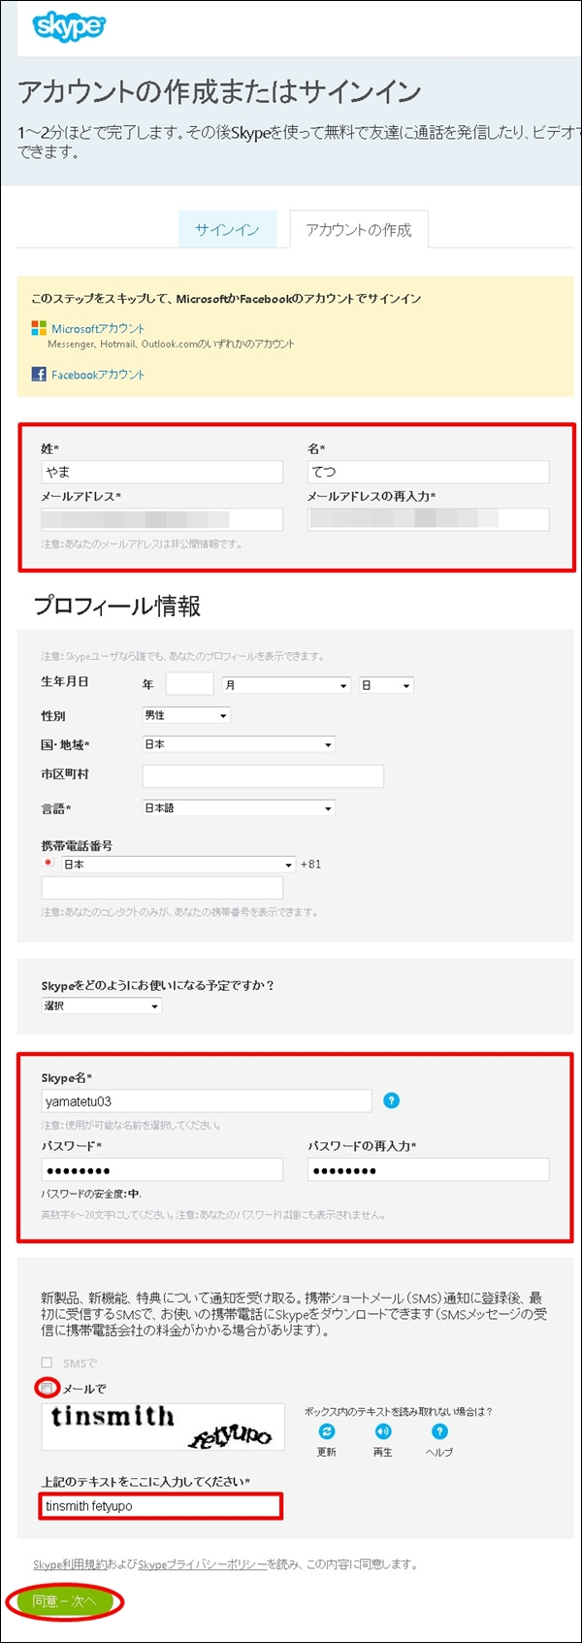This screenshot has height=1643, width=582.
Task: Click the 同意 - 次へ button
Action: [x=64, y=1601]
